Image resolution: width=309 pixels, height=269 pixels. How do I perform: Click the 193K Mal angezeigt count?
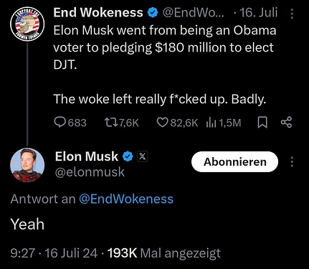coord(164,253)
